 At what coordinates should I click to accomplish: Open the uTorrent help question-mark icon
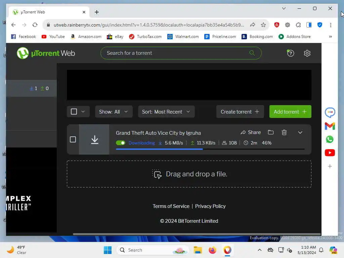click(291, 53)
